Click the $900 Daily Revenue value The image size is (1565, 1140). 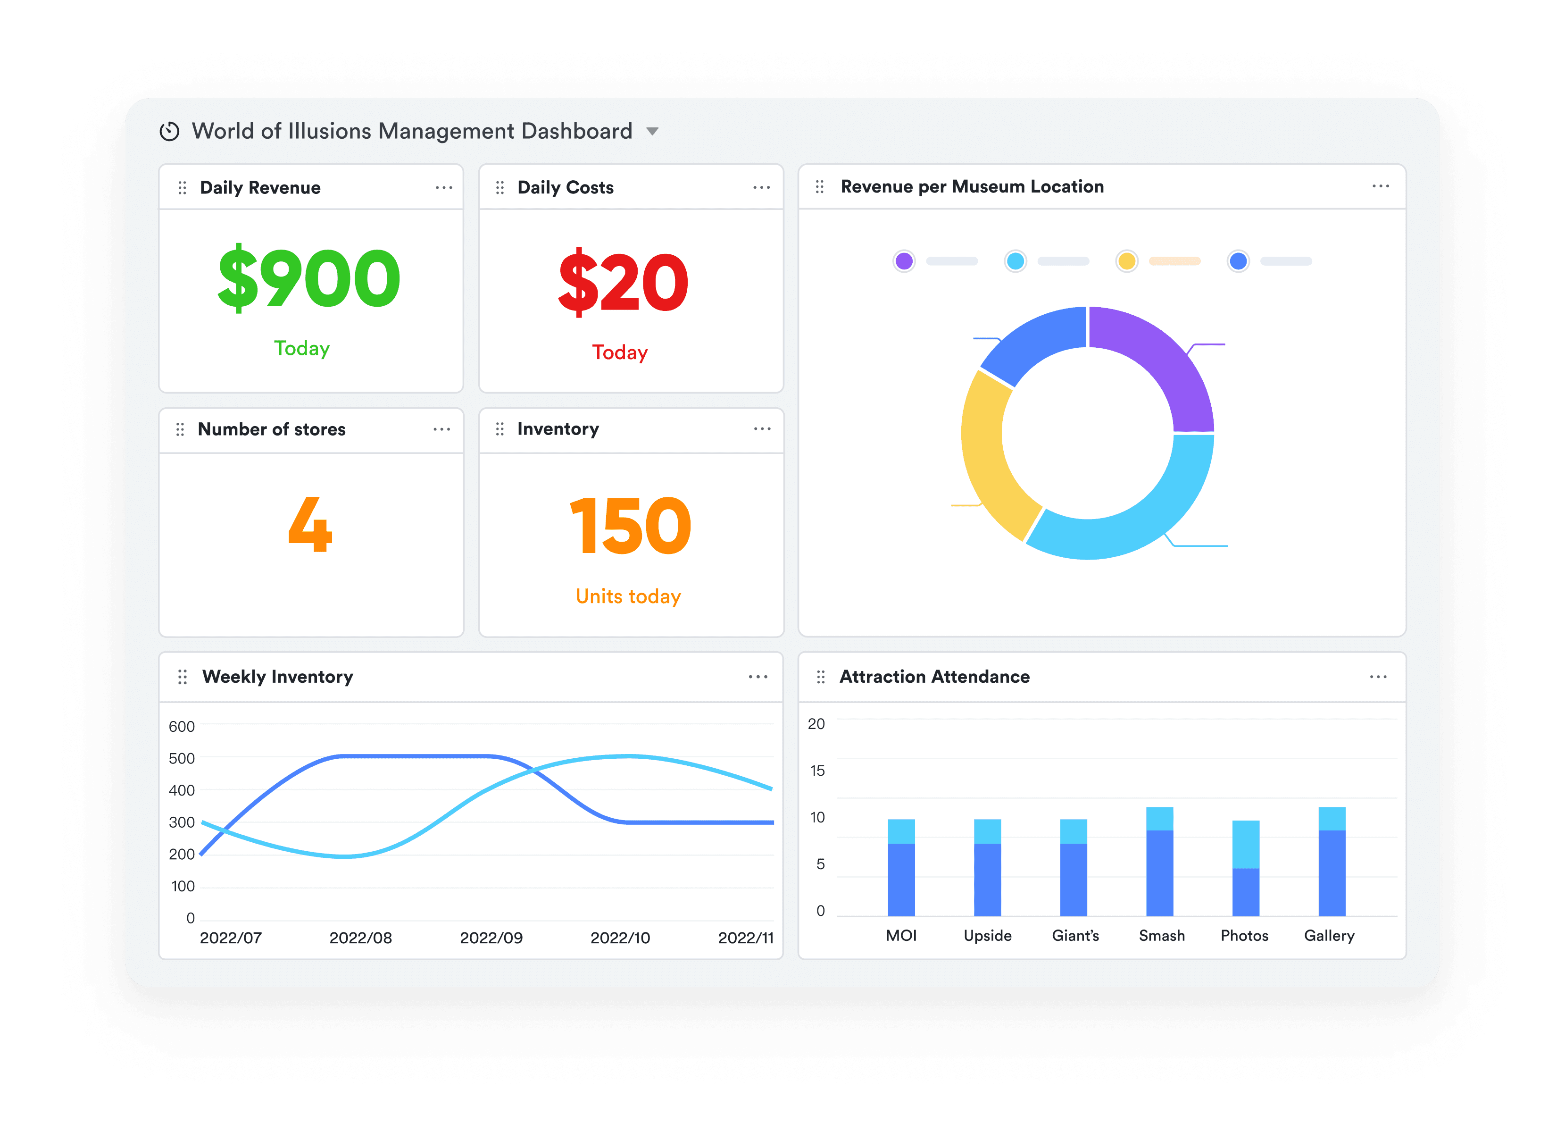click(x=309, y=278)
